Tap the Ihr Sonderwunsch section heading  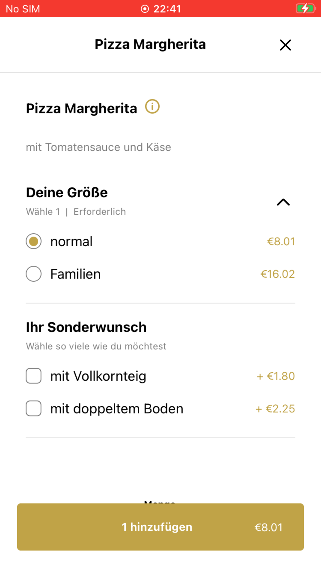tap(86, 327)
